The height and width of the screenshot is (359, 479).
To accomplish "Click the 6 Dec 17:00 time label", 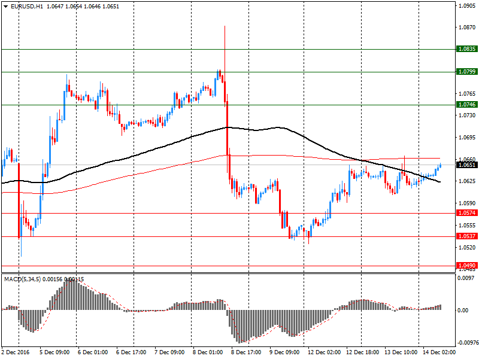I will pyautogui.click(x=131, y=352).
